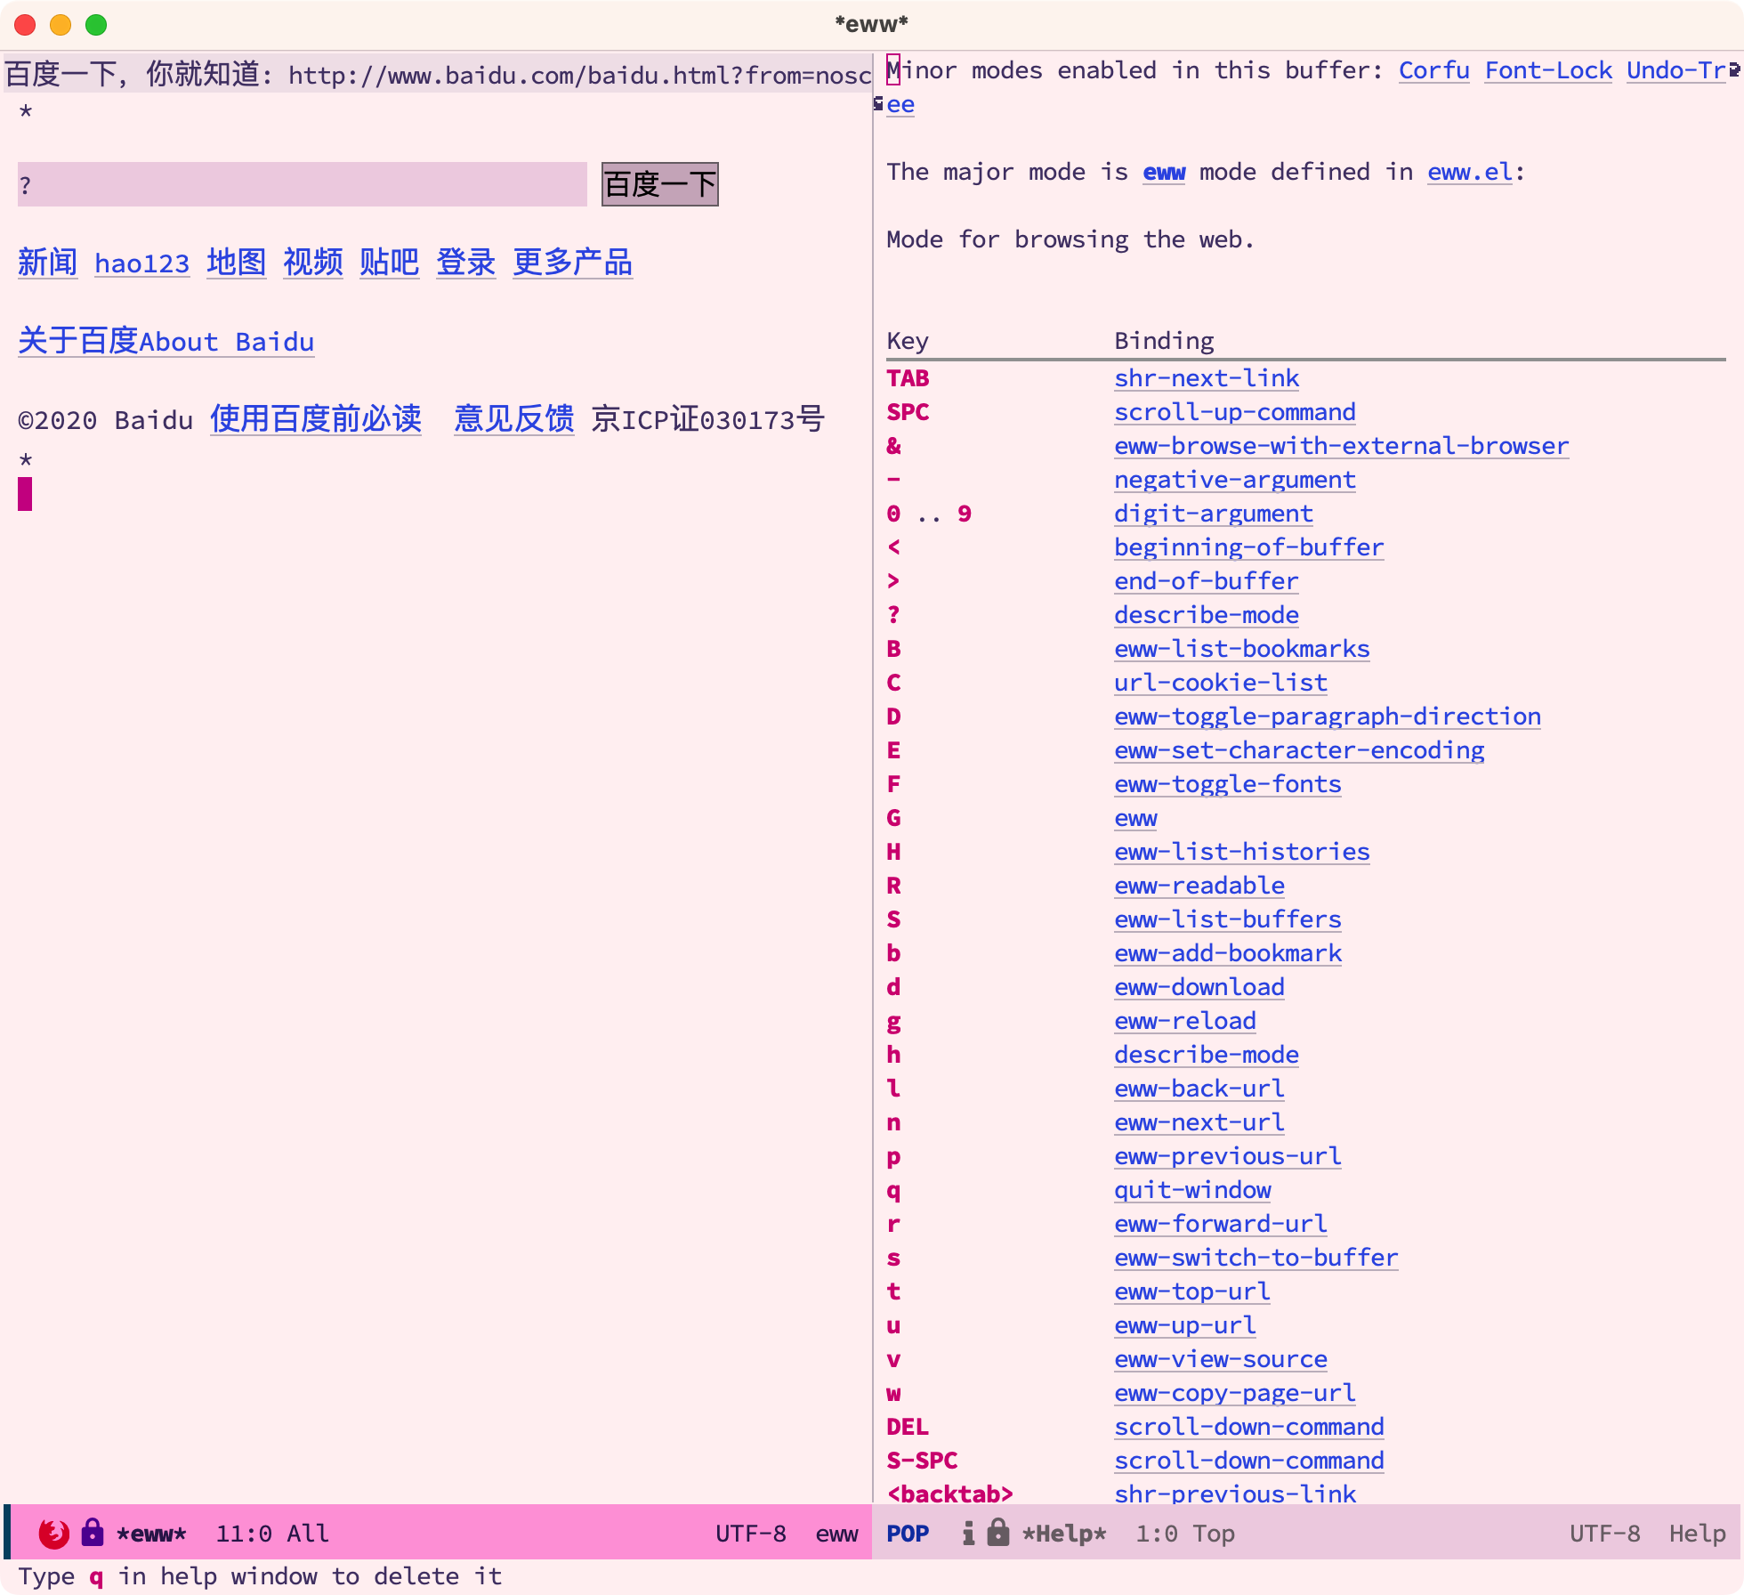
Task: Click the negative-argument binding link
Action: click(1236, 480)
